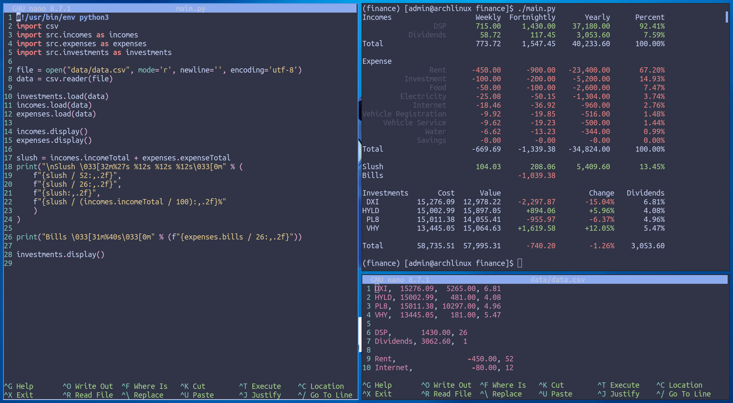Select ^/ Go To Line in data.csv editor
This screenshot has height=403, width=733.
[684, 394]
